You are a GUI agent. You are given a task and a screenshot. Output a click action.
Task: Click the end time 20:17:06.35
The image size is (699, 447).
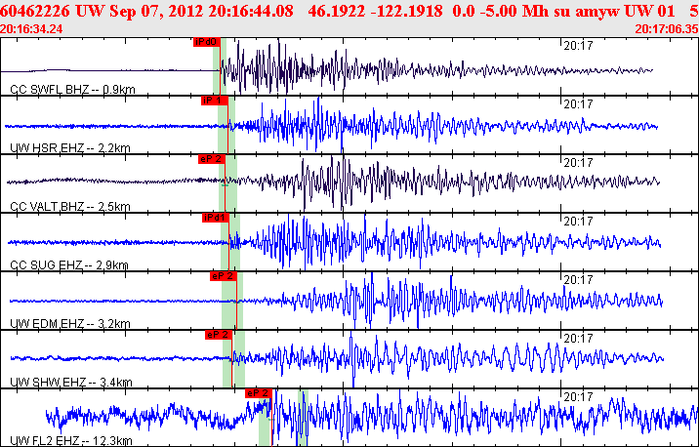point(667,29)
